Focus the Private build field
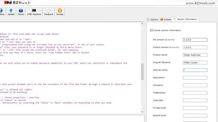 tap(195, 108)
